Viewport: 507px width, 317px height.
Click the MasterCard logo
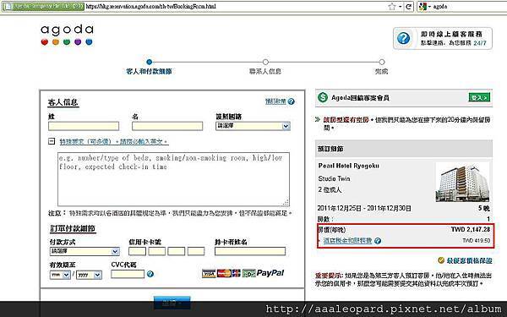click(x=224, y=274)
